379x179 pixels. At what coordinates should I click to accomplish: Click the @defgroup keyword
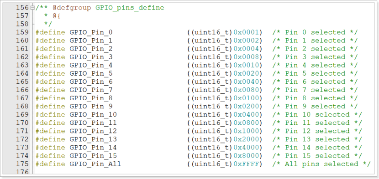point(72,8)
